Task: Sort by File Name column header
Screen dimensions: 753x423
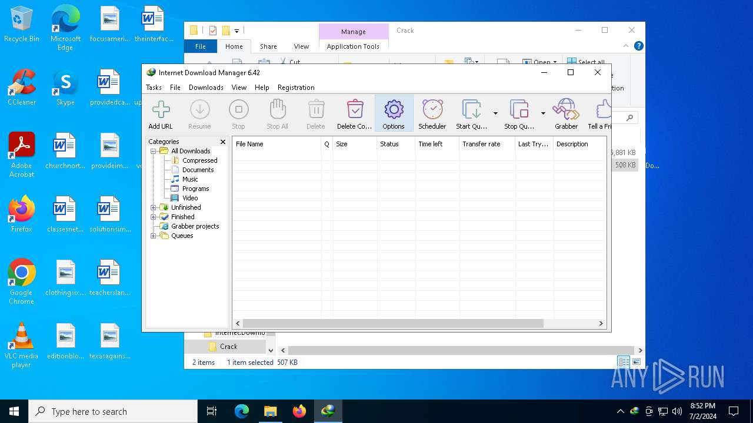Action: (x=276, y=144)
